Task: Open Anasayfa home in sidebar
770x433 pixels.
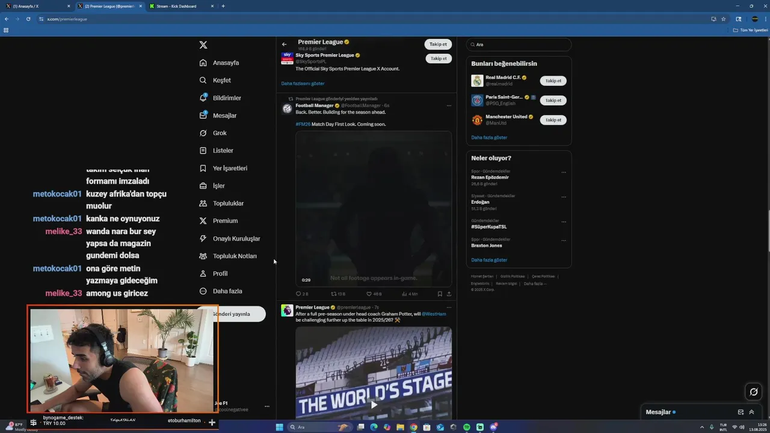Action: [x=219, y=63]
